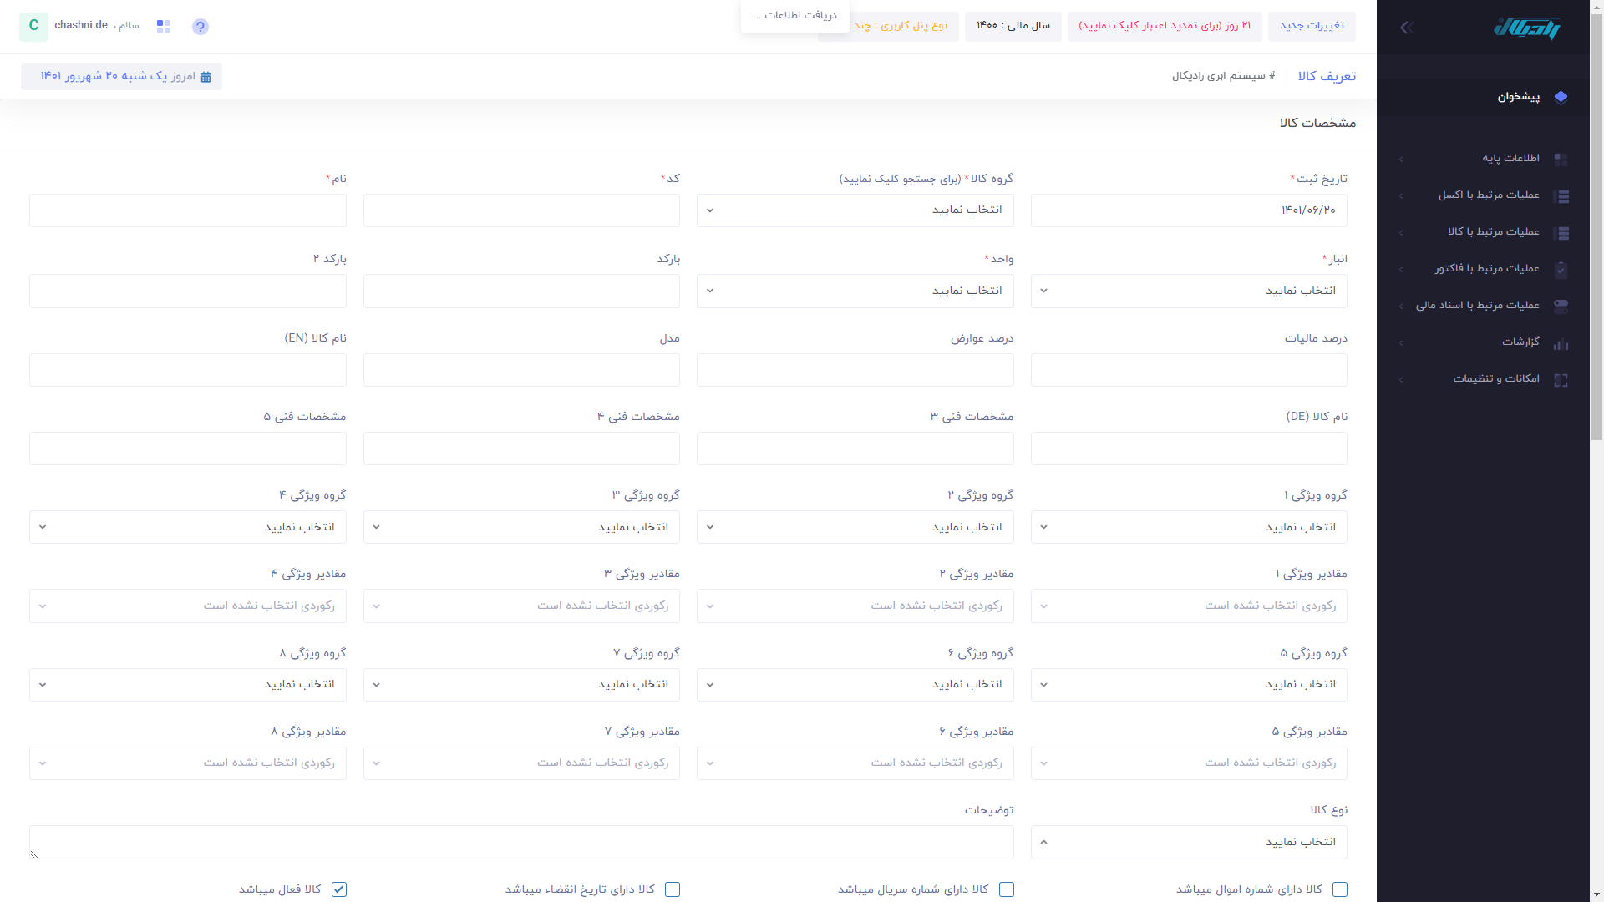The image size is (1604, 902).
Task: Open the گروه ویژگی ۵ dropdown
Action: (x=1189, y=684)
